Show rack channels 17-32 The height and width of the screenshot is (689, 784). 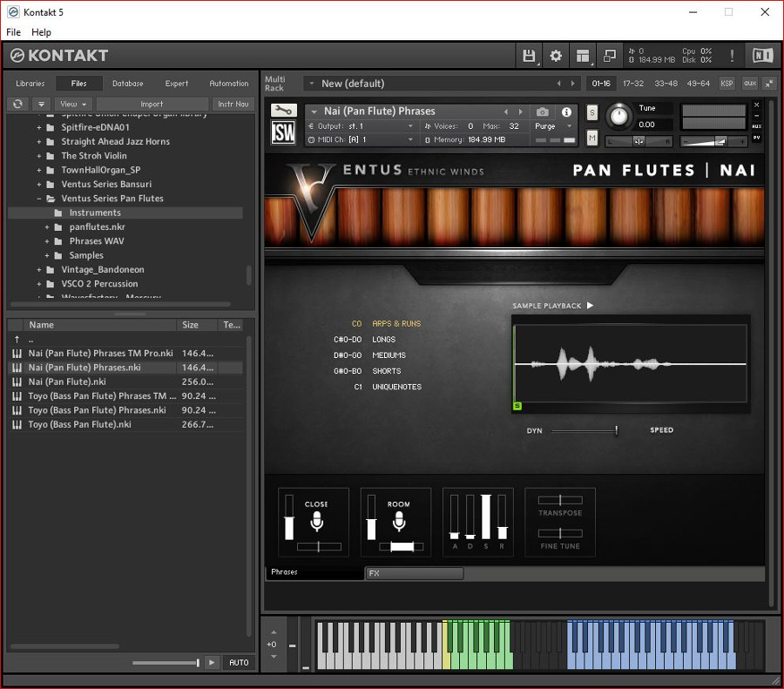633,84
